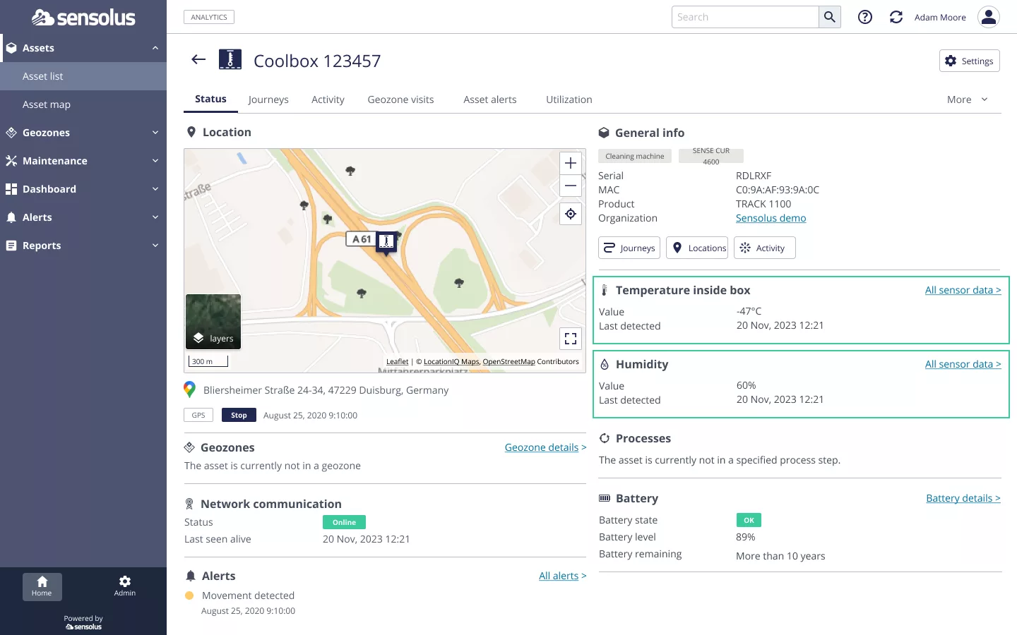Center map on asset with locate icon

571,214
